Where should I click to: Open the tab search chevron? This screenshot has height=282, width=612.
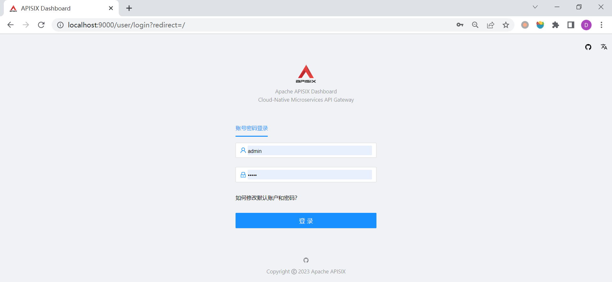(535, 7)
